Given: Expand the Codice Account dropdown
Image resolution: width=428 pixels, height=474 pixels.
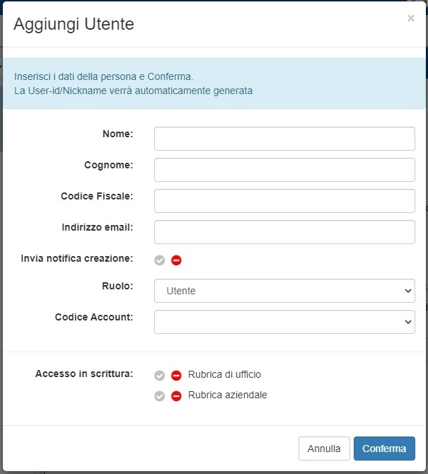Looking at the screenshot, I should 284,322.
